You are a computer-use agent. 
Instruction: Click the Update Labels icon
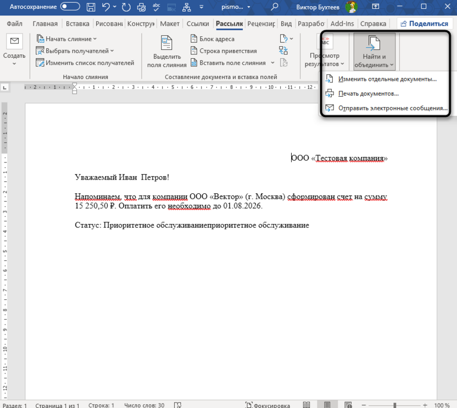pyautogui.click(x=283, y=63)
